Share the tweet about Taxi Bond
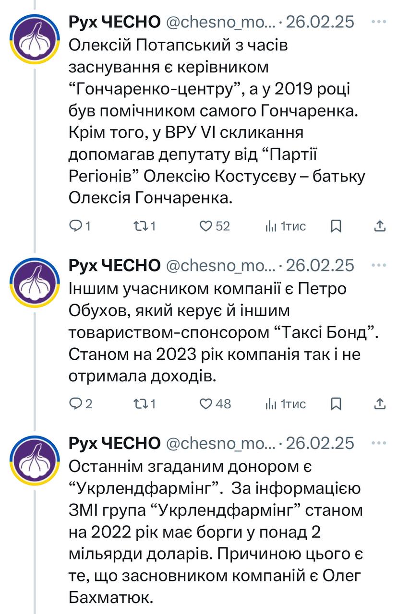Viewport: 398px width, 614px height. [379, 404]
